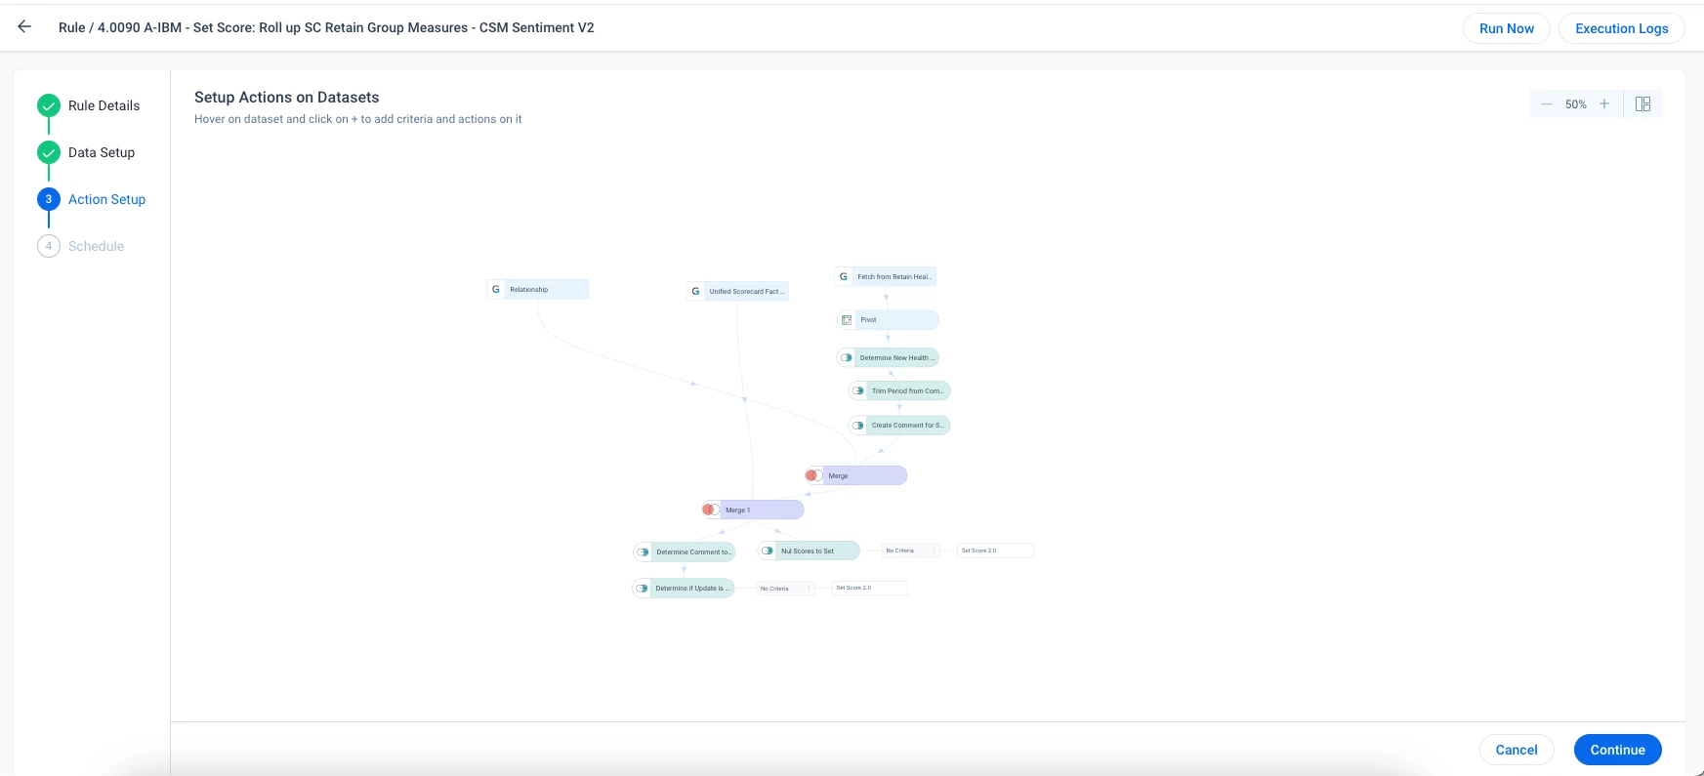Click Unified Scorecard Fact G icon
This screenshot has width=1704, height=776.
point(695,291)
